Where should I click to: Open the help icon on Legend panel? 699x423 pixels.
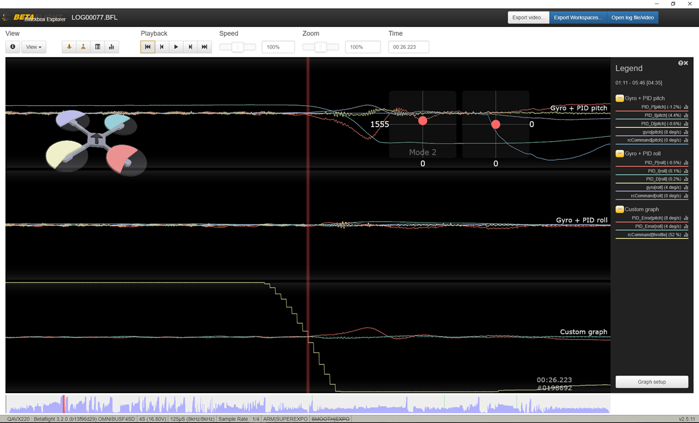(680, 62)
